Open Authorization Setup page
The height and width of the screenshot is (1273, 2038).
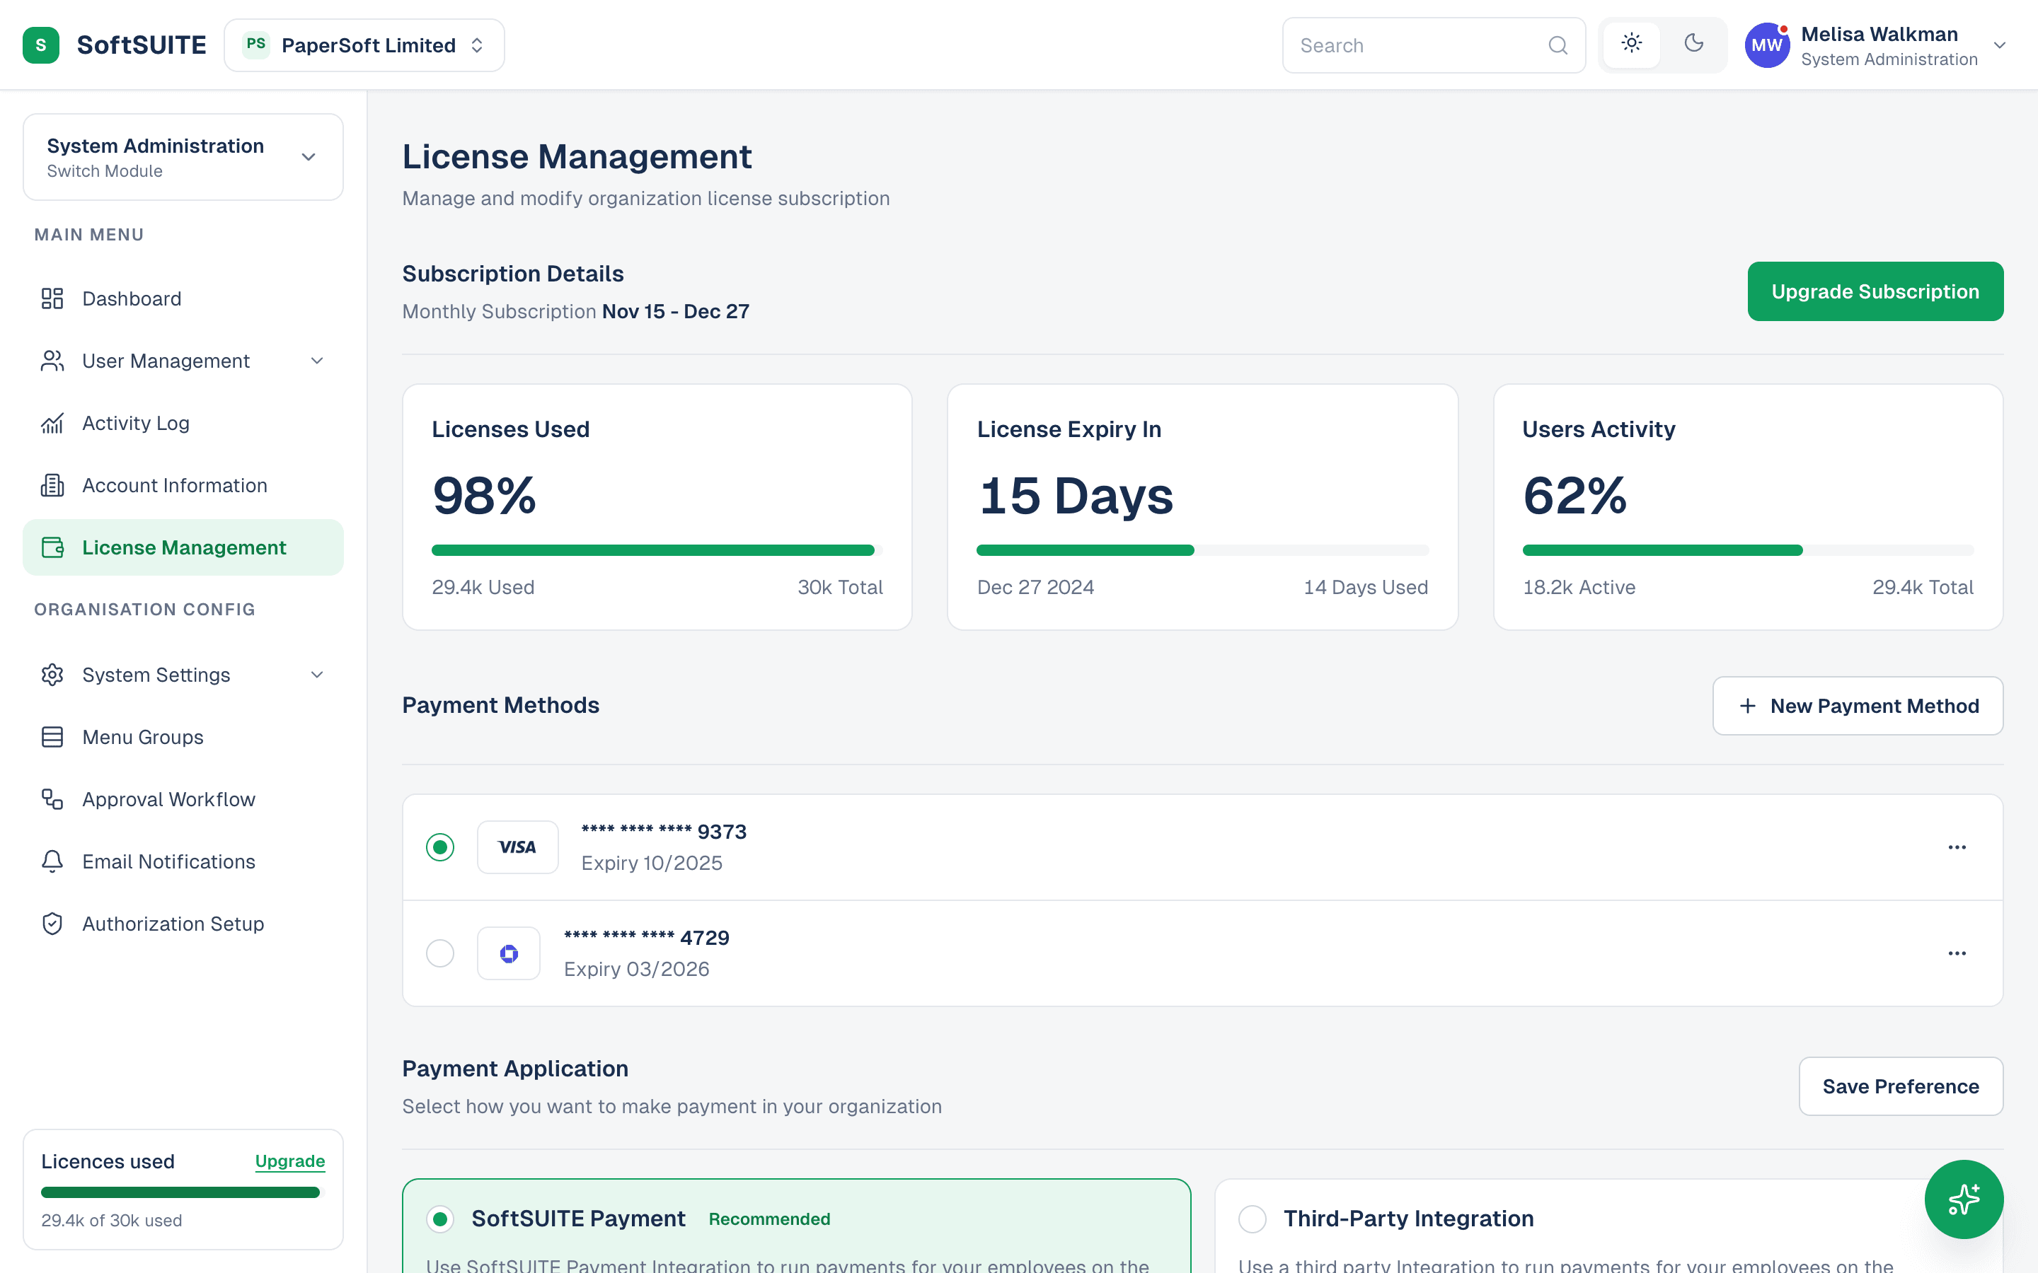coord(183,924)
